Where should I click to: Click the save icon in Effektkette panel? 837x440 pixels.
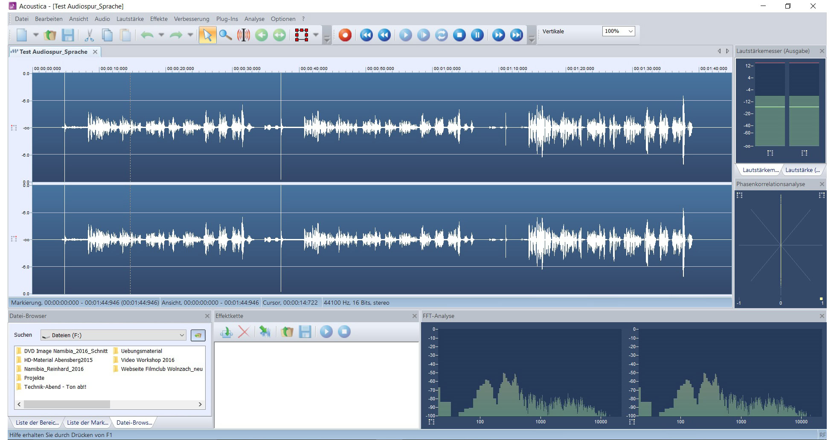point(305,332)
